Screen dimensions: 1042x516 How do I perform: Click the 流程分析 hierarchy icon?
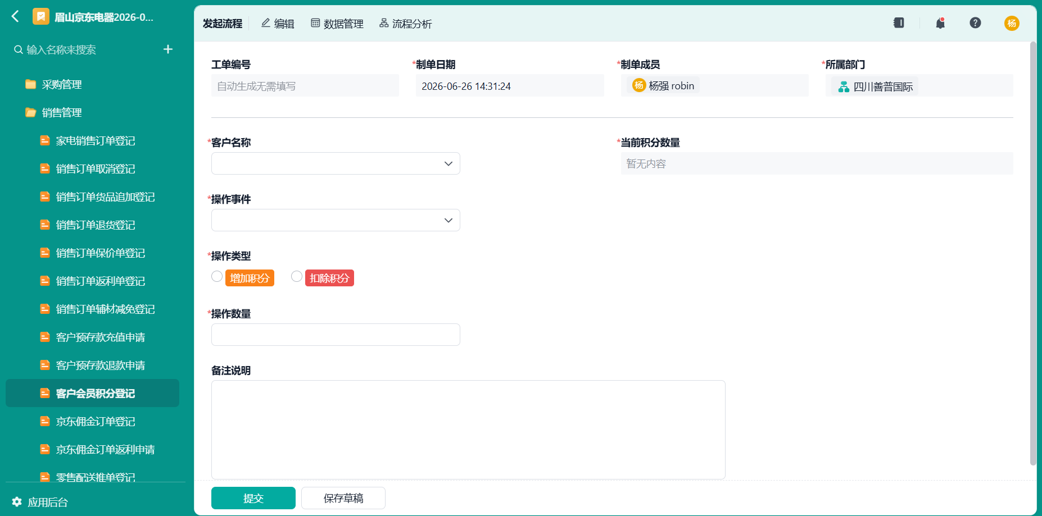[x=384, y=23]
